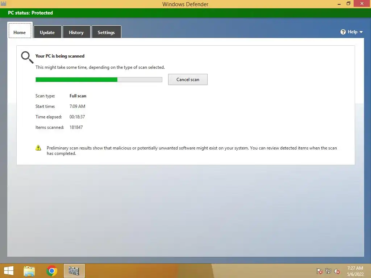Minimize the Windows Defender window

tap(339, 4)
